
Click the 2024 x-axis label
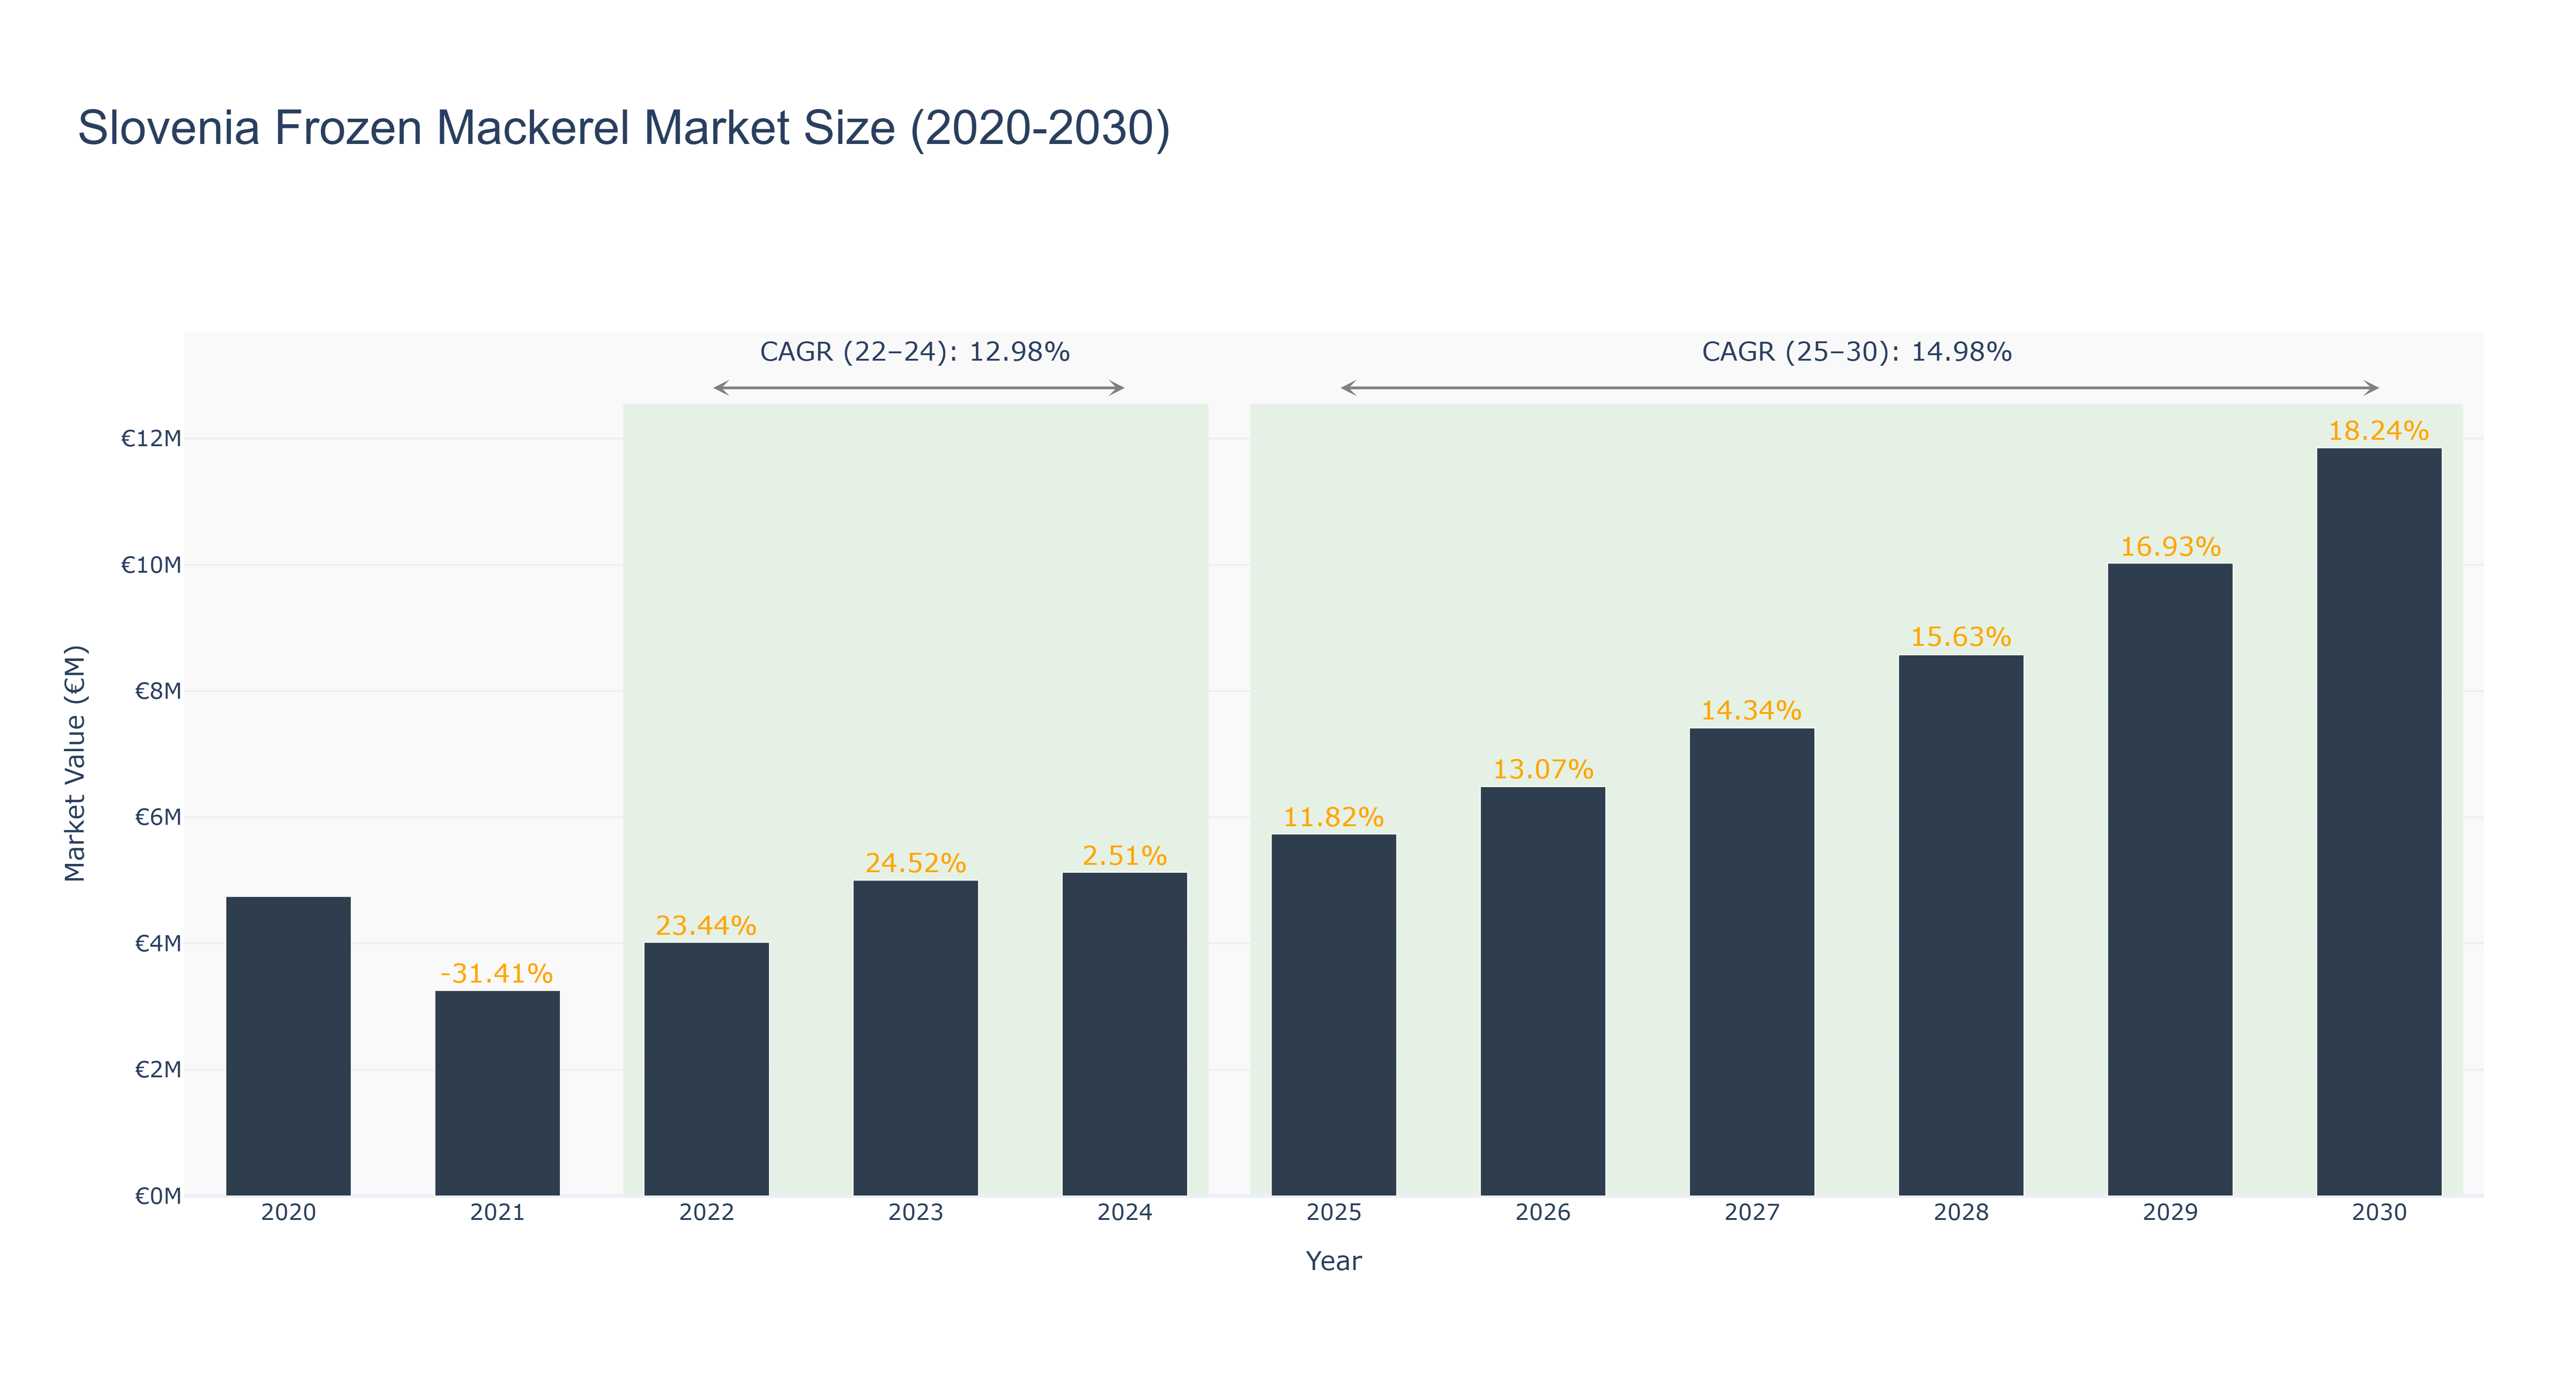click(x=1125, y=1212)
